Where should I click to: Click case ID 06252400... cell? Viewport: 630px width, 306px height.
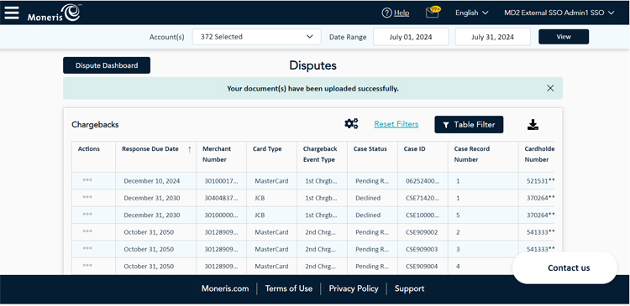423,181
